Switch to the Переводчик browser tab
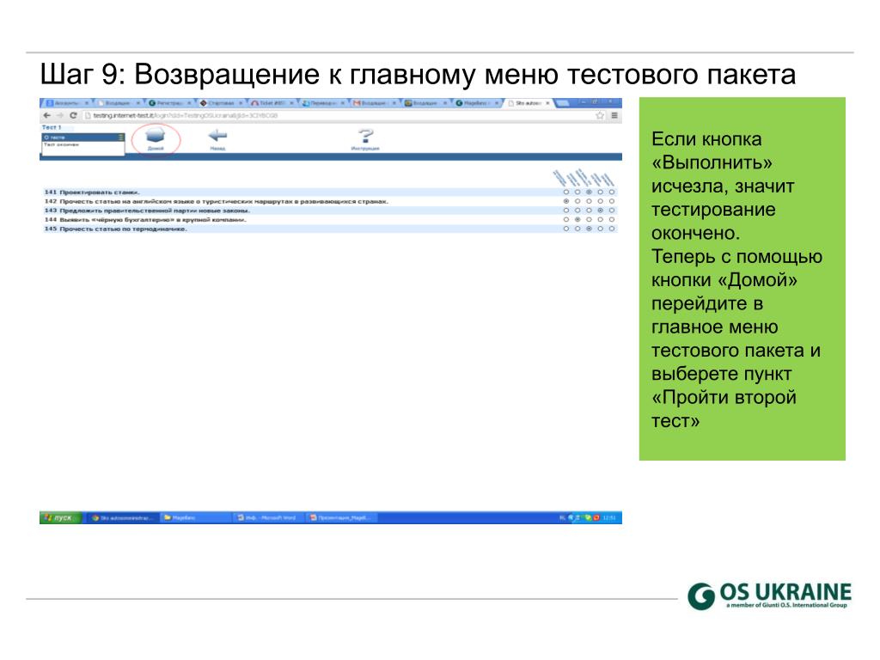This screenshot has height=660, width=880. pyautogui.click(x=324, y=103)
